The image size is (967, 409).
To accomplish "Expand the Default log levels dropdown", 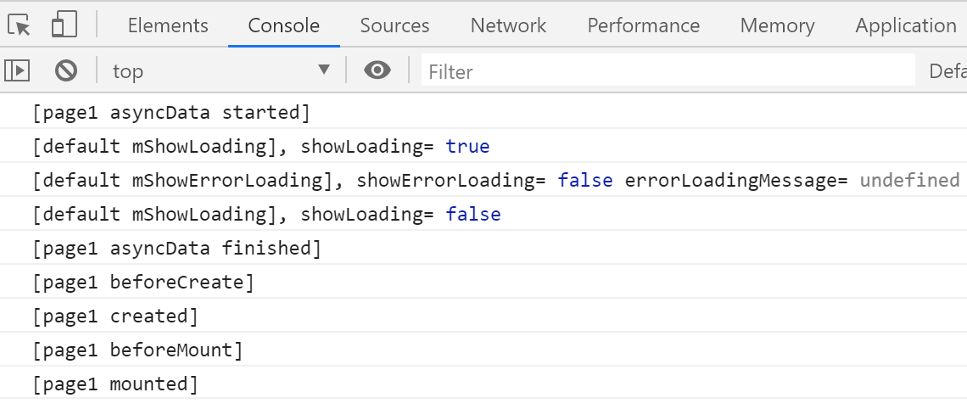I will [947, 70].
